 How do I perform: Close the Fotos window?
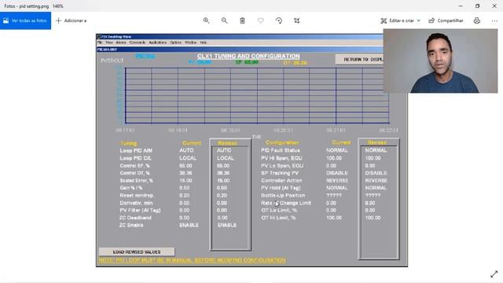point(494,6)
